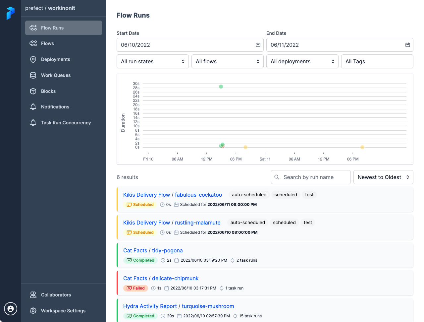This screenshot has width=424, height=322.
Task: Click the Deployments pin icon
Action: point(33,59)
